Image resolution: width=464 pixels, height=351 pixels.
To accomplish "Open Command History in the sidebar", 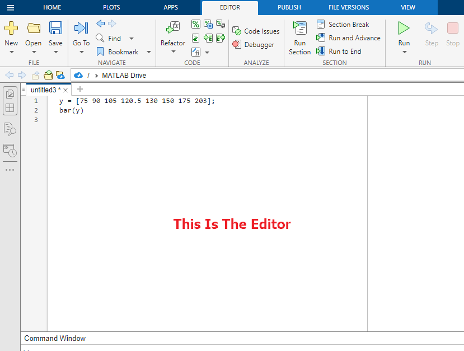I will click(x=10, y=151).
